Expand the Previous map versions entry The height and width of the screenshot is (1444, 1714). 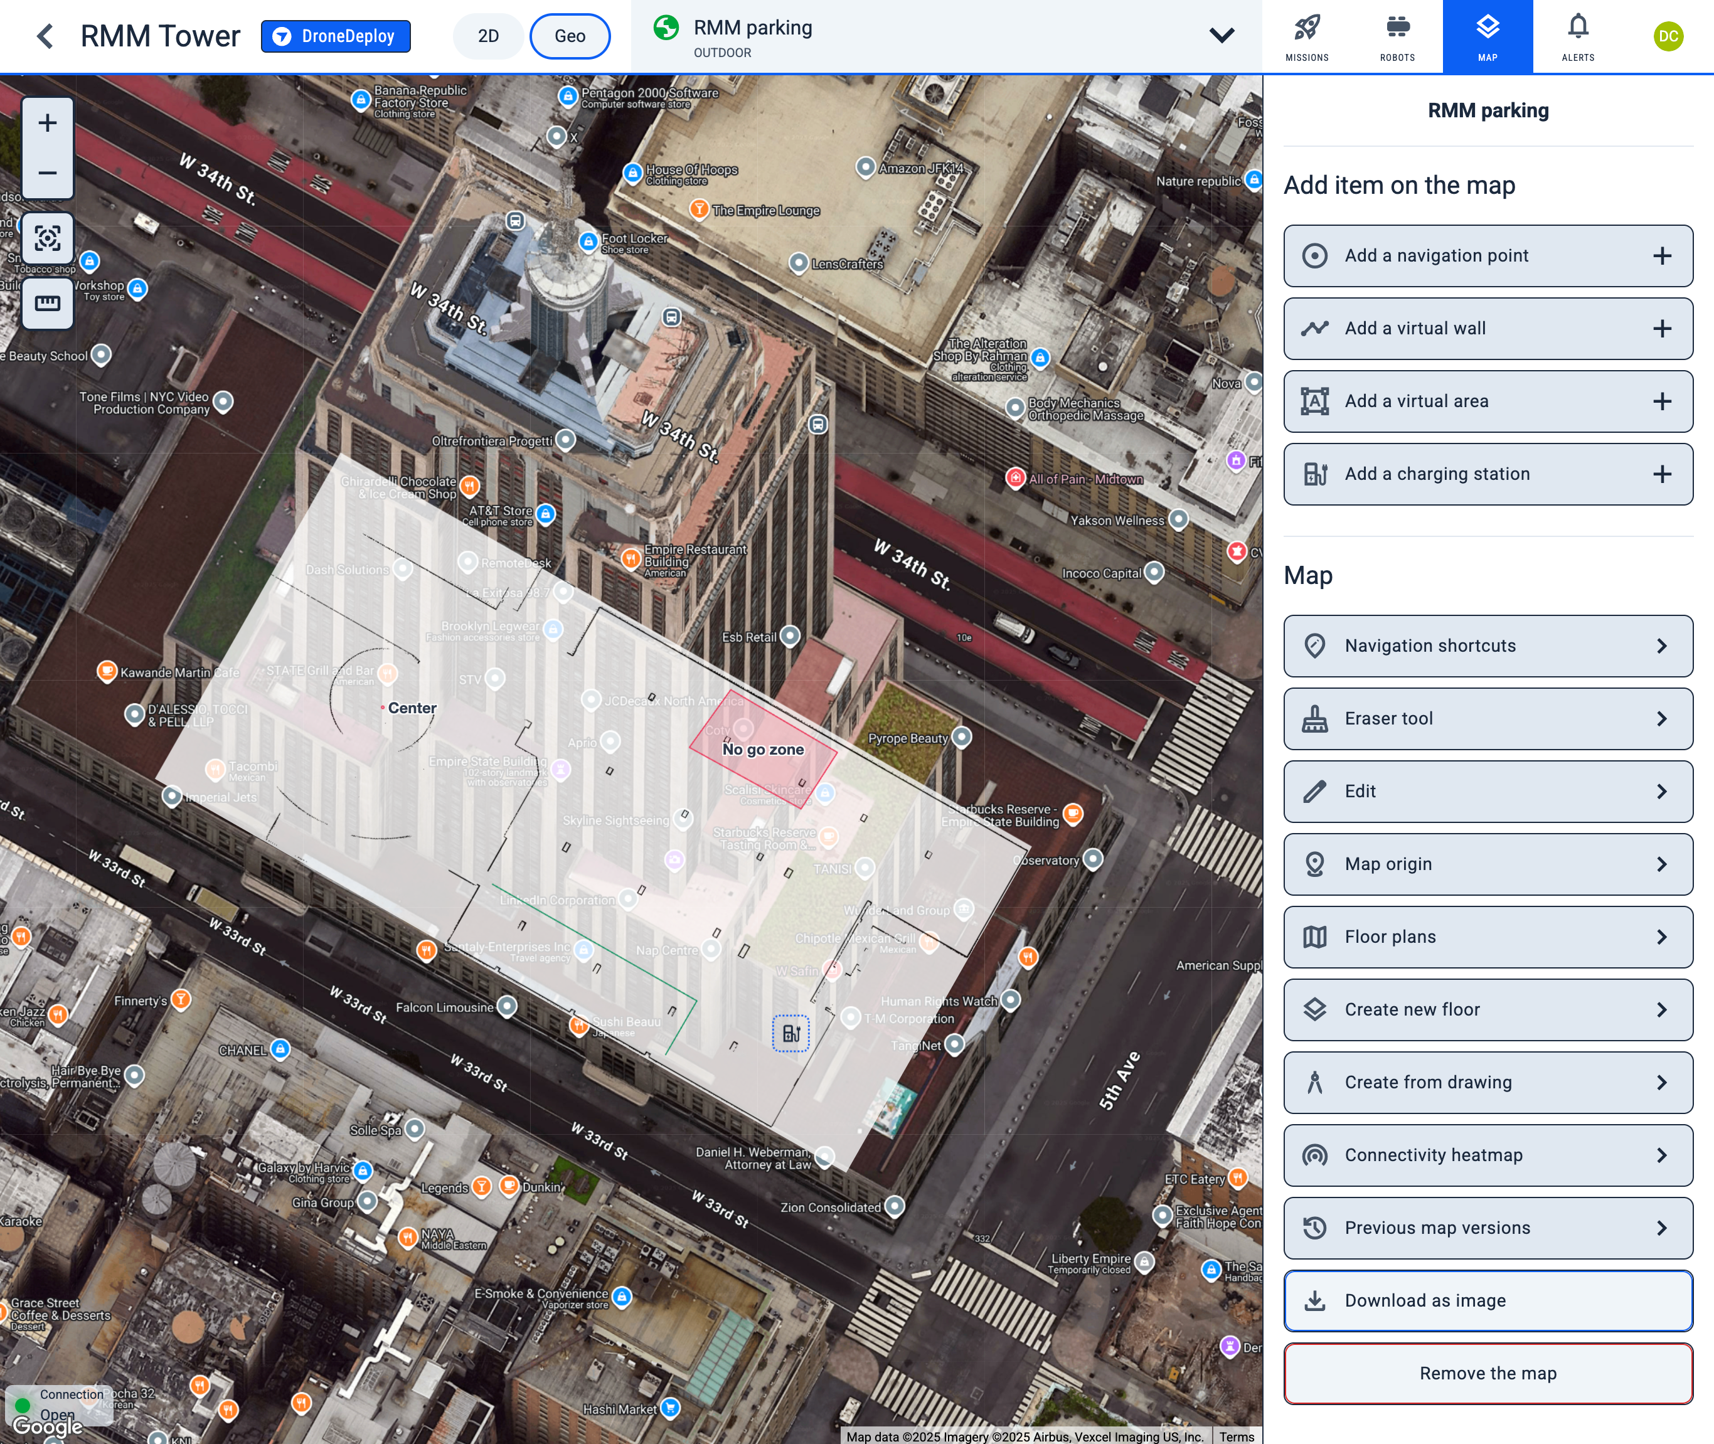coord(1488,1228)
